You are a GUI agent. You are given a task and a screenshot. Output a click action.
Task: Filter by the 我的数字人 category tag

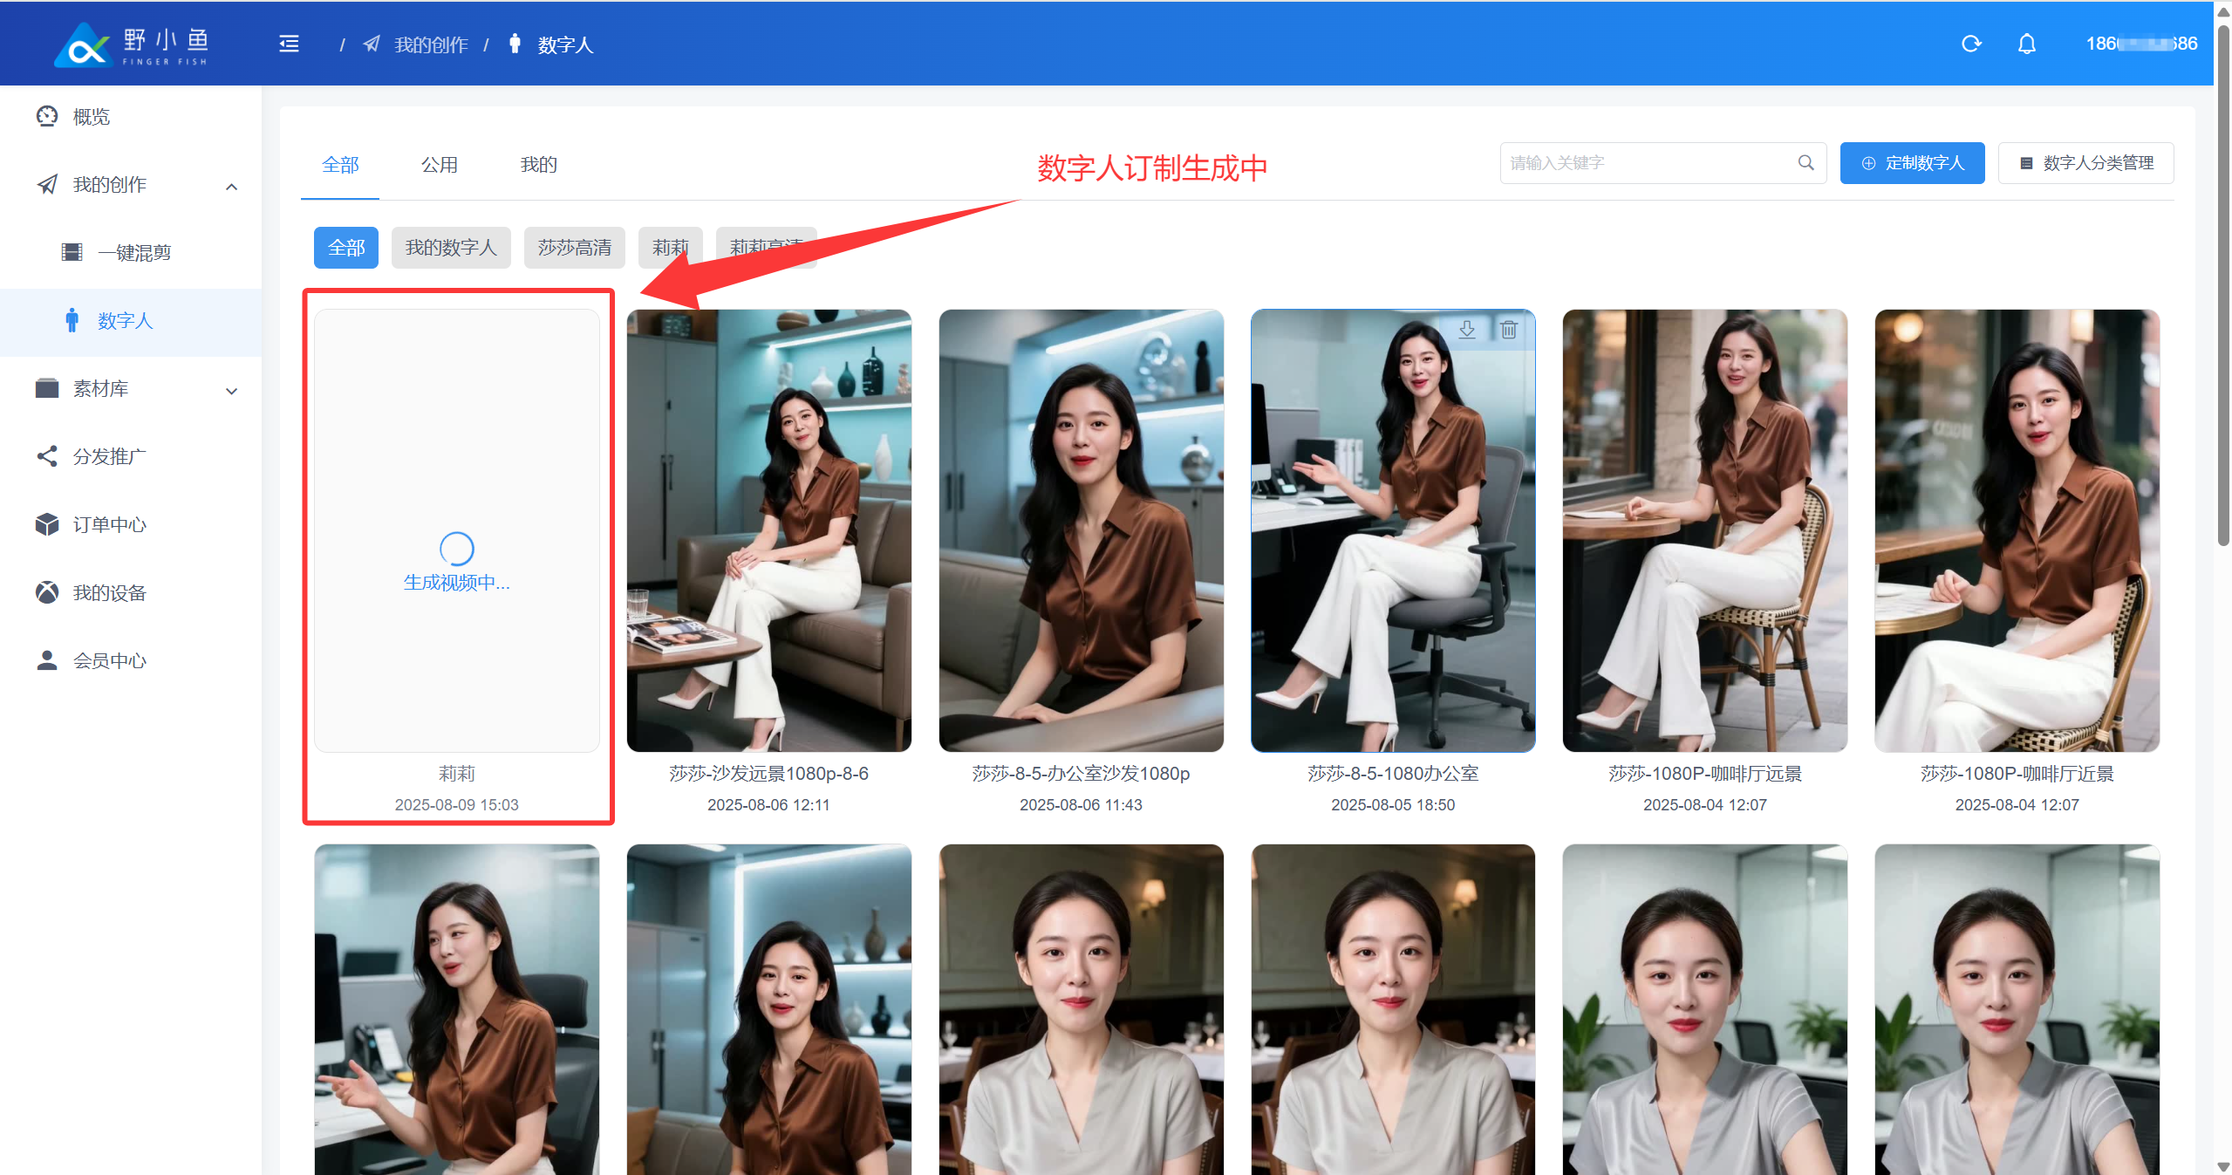(x=450, y=248)
